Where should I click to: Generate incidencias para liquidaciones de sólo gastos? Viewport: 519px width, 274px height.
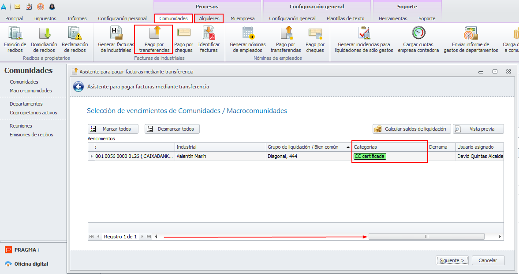pos(364,39)
